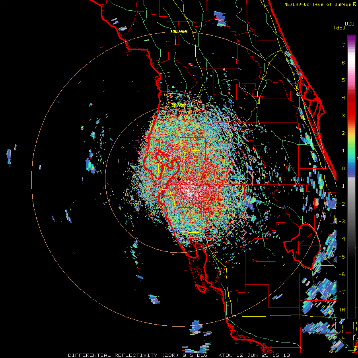Click the DIFFERENTIAL REFLECTIVITY (ZDR) caption text
Image resolution: width=358 pixels, height=358 pixels.
[x=123, y=355]
